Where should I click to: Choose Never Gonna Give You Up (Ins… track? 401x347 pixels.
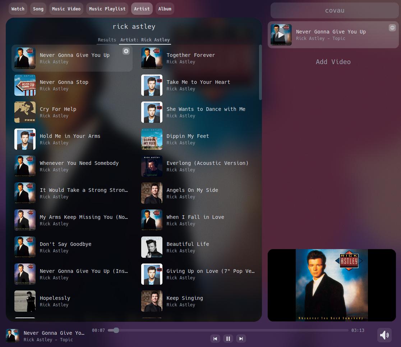click(72, 274)
